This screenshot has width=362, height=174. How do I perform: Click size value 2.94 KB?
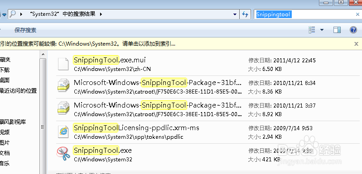click(272, 137)
